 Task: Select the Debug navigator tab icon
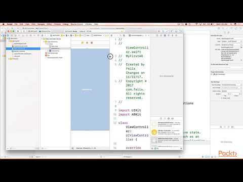31,35
